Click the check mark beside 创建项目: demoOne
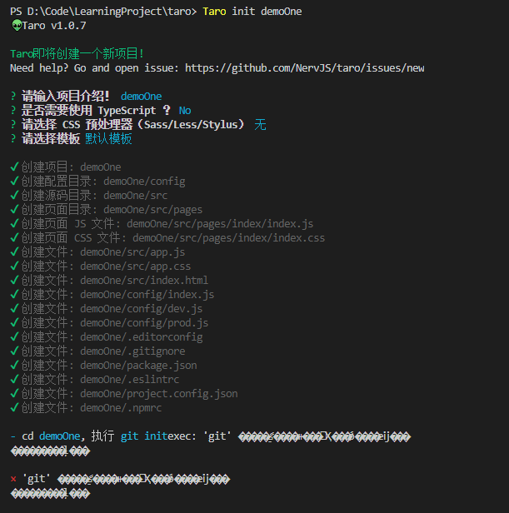Screen dimensions: 509x513 pyautogui.click(x=14, y=167)
